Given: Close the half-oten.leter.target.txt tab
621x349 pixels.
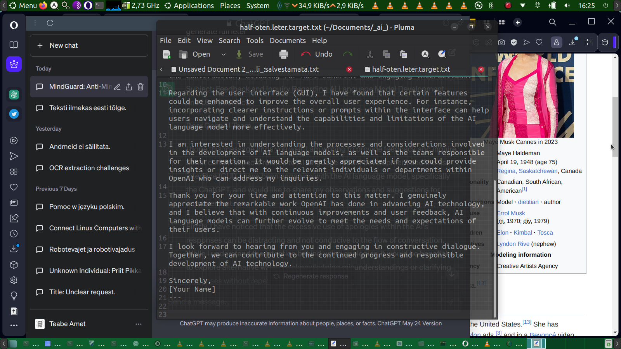Looking at the screenshot, I should click(481, 69).
